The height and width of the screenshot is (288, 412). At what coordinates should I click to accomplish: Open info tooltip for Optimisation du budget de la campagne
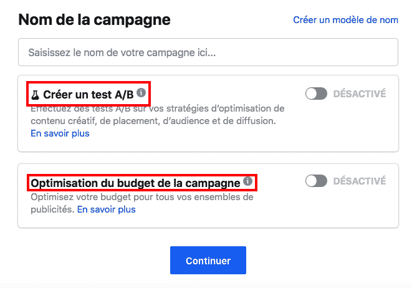click(247, 181)
